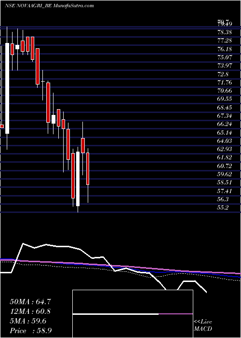The width and height of the screenshot is (241, 338).
Task: Click the 62.93 price axis label
Action: [225, 149]
